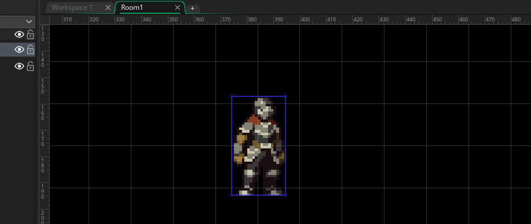Toggle visibility of the highlighted middle layer

[19, 49]
